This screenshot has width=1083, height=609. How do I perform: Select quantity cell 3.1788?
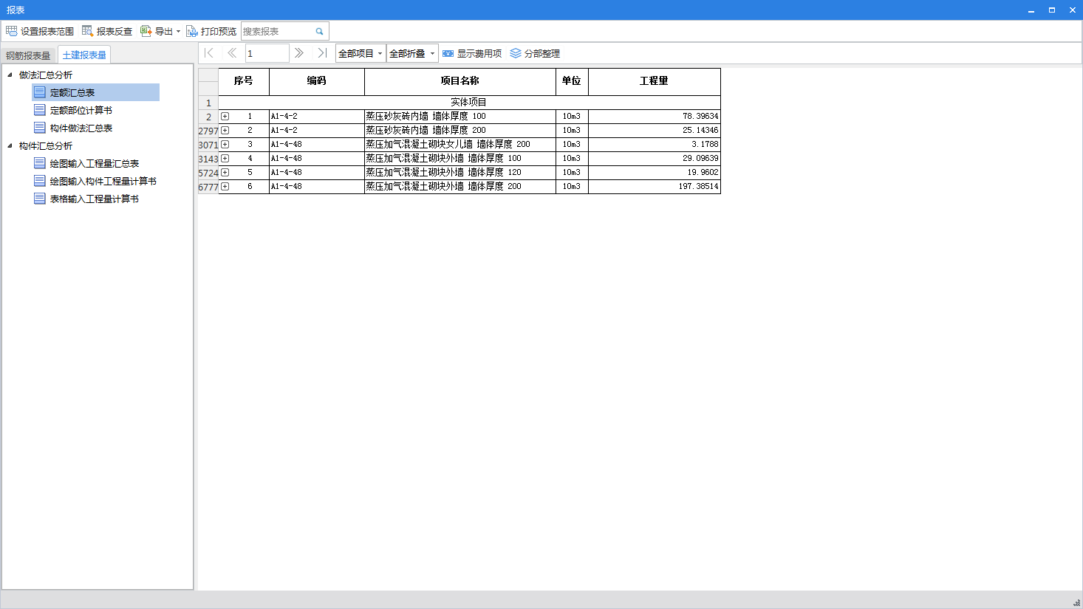click(x=655, y=144)
